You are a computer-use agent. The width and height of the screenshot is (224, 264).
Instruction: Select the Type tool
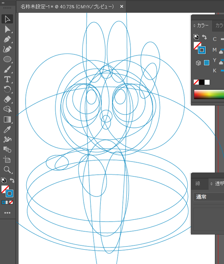[7, 79]
